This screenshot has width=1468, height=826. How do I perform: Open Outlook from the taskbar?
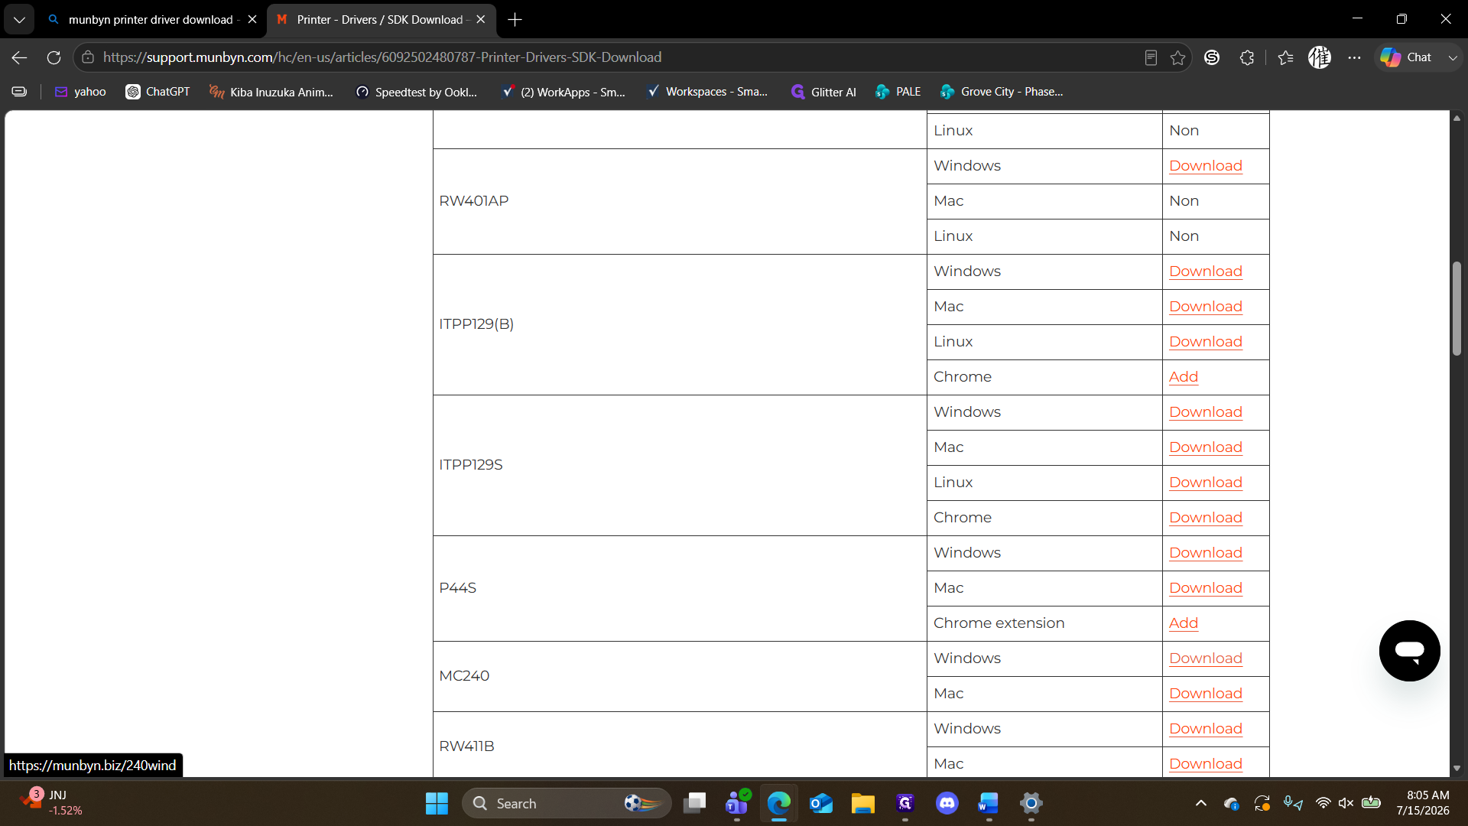[821, 803]
